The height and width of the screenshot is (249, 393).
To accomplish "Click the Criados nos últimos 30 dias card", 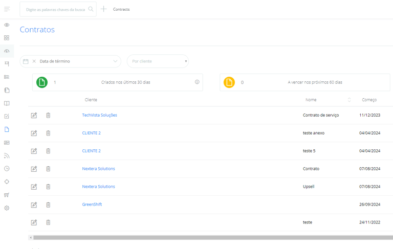I will tap(118, 82).
